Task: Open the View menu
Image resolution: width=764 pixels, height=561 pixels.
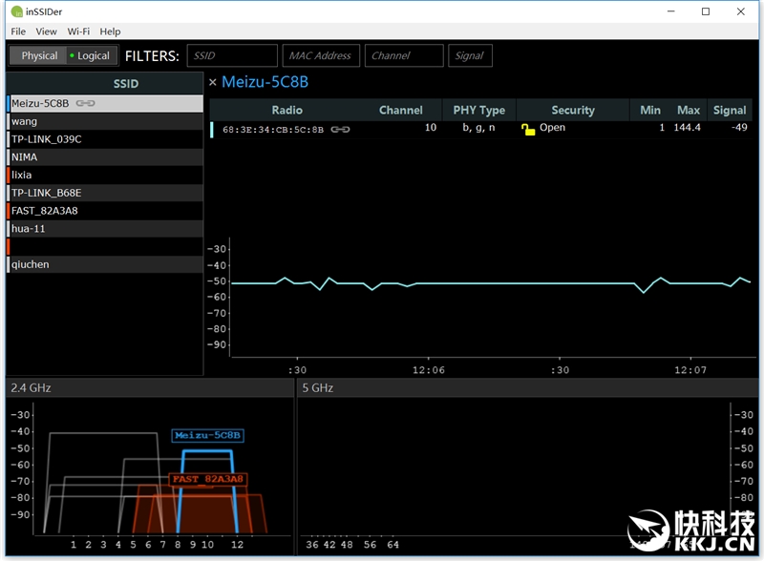Action: [x=46, y=31]
